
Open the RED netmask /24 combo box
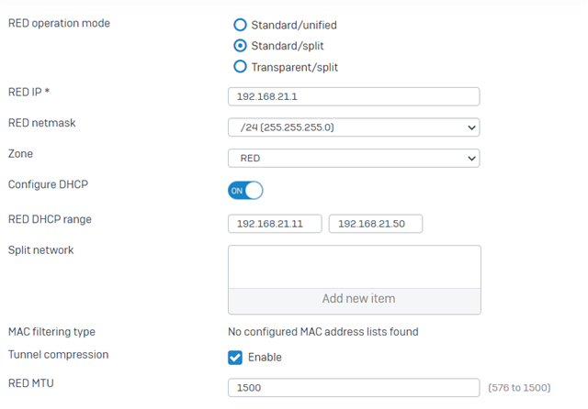tap(354, 127)
